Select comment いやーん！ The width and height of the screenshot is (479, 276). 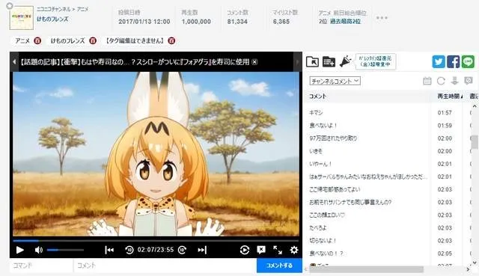tap(320, 164)
